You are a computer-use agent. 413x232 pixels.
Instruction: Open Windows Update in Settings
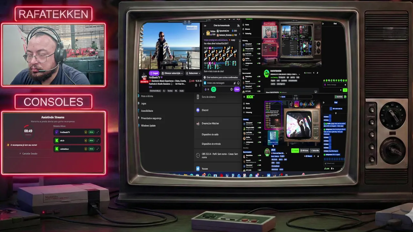[x=148, y=126]
